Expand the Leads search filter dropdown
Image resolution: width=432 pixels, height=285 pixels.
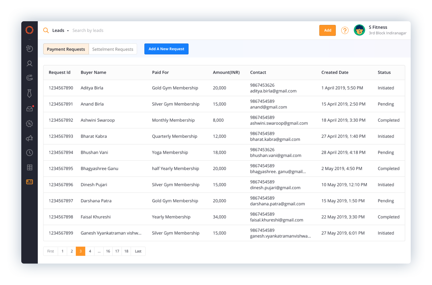pos(60,31)
